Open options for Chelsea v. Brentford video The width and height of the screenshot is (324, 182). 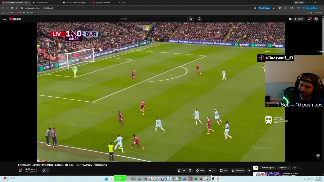point(303,174)
